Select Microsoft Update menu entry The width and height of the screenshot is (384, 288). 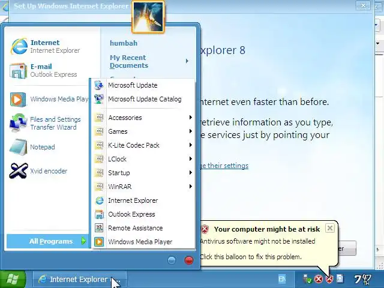tap(143, 85)
